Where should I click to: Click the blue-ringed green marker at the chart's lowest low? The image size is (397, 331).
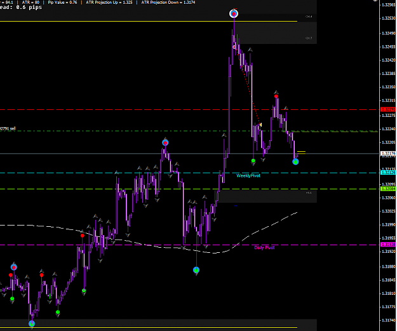click(32, 323)
